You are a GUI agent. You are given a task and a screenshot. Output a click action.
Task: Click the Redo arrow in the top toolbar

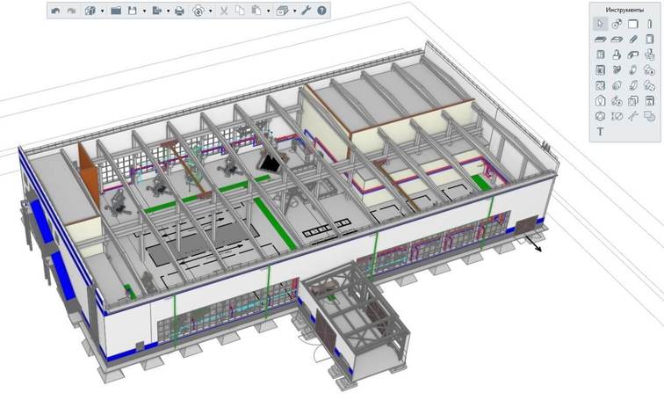71,11
